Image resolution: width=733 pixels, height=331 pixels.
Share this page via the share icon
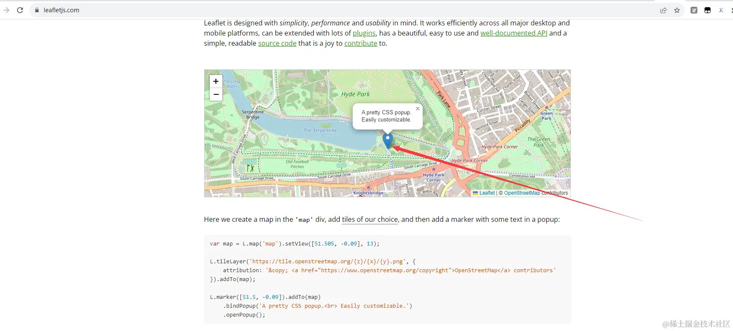point(663,10)
